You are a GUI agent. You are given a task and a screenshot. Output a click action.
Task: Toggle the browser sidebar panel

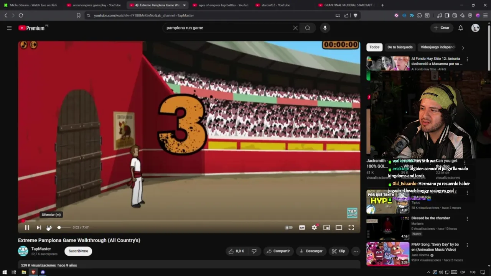pyautogui.click(x=447, y=15)
